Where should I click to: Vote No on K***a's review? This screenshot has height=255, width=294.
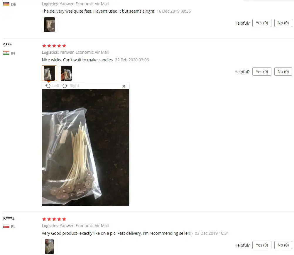click(283, 245)
